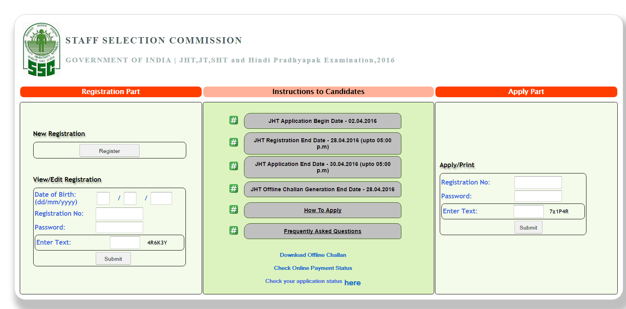Focus Registration No field in Apply/Print
The width and height of the screenshot is (626, 309).
point(538,183)
